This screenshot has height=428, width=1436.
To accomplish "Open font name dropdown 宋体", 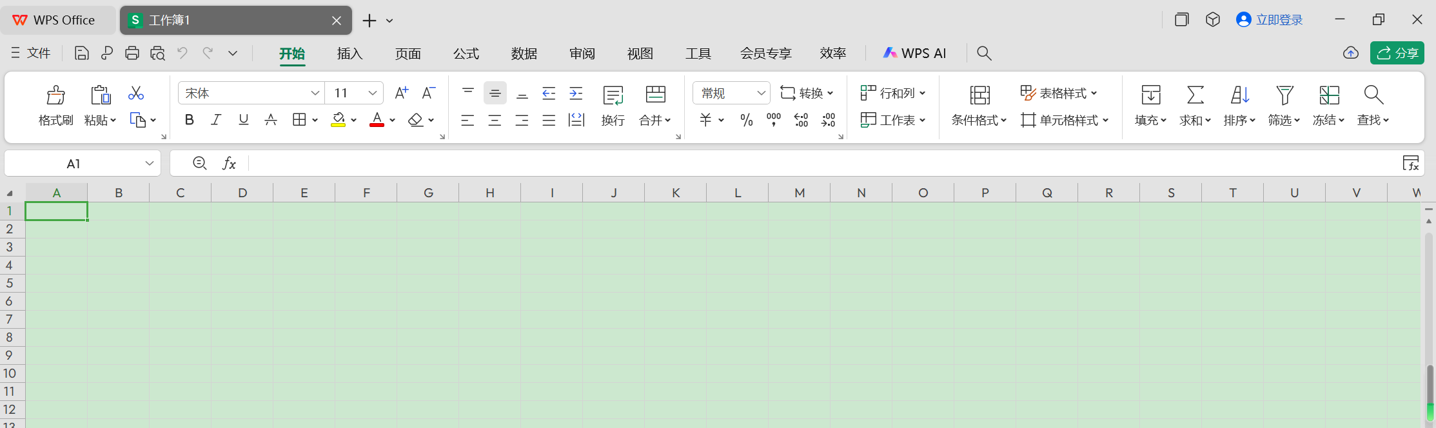I will [315, 93].
